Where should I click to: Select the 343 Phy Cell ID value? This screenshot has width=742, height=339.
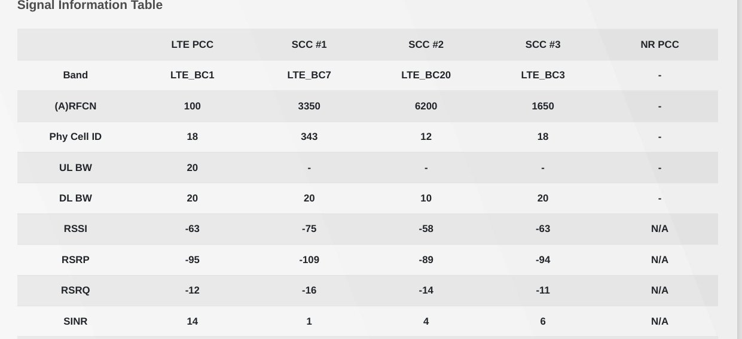tap(309, 137)
